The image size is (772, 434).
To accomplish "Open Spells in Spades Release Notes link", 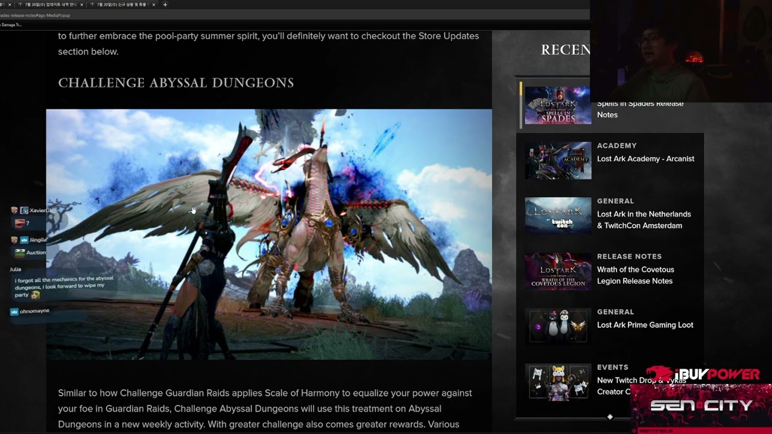I will tap(641, 109).
